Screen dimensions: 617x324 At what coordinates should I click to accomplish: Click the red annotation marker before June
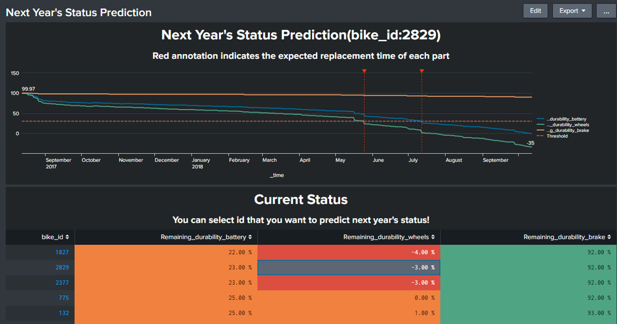coord(364,71)
